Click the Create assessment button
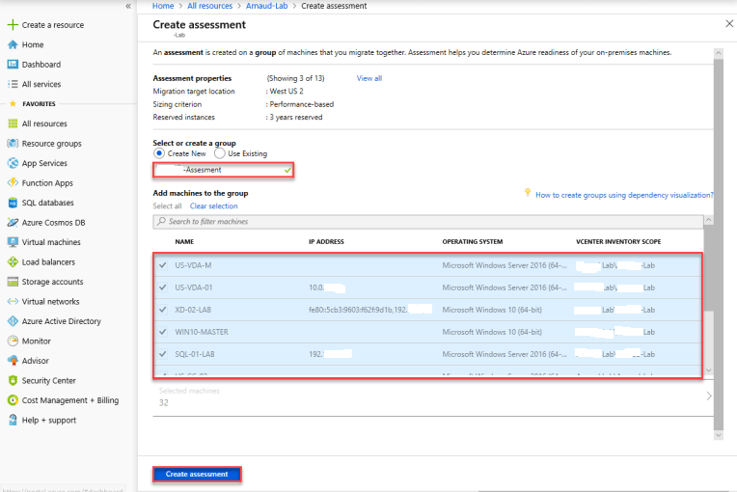 [197, 474]
